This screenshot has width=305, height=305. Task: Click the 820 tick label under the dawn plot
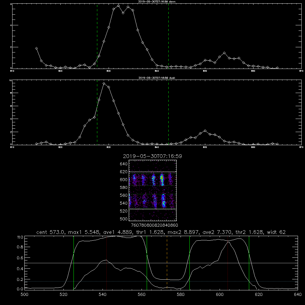[60, 71]
